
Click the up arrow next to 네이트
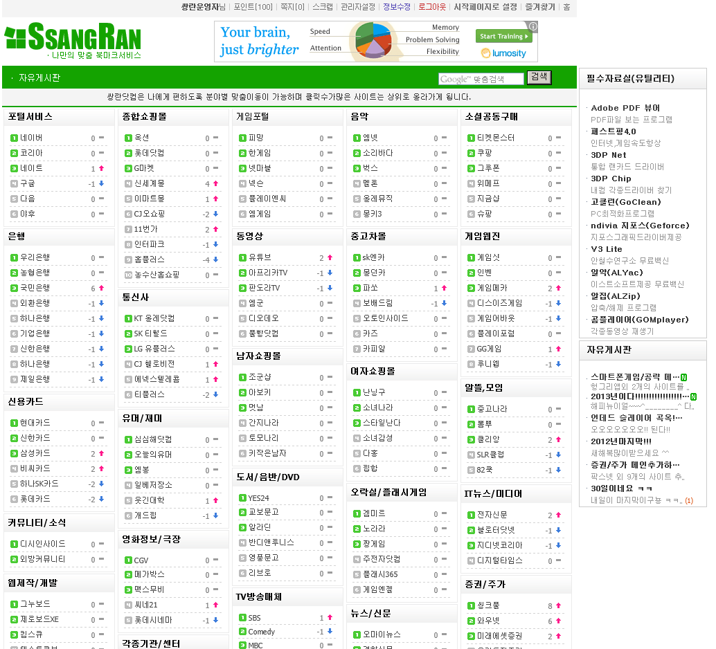point(101,168)
